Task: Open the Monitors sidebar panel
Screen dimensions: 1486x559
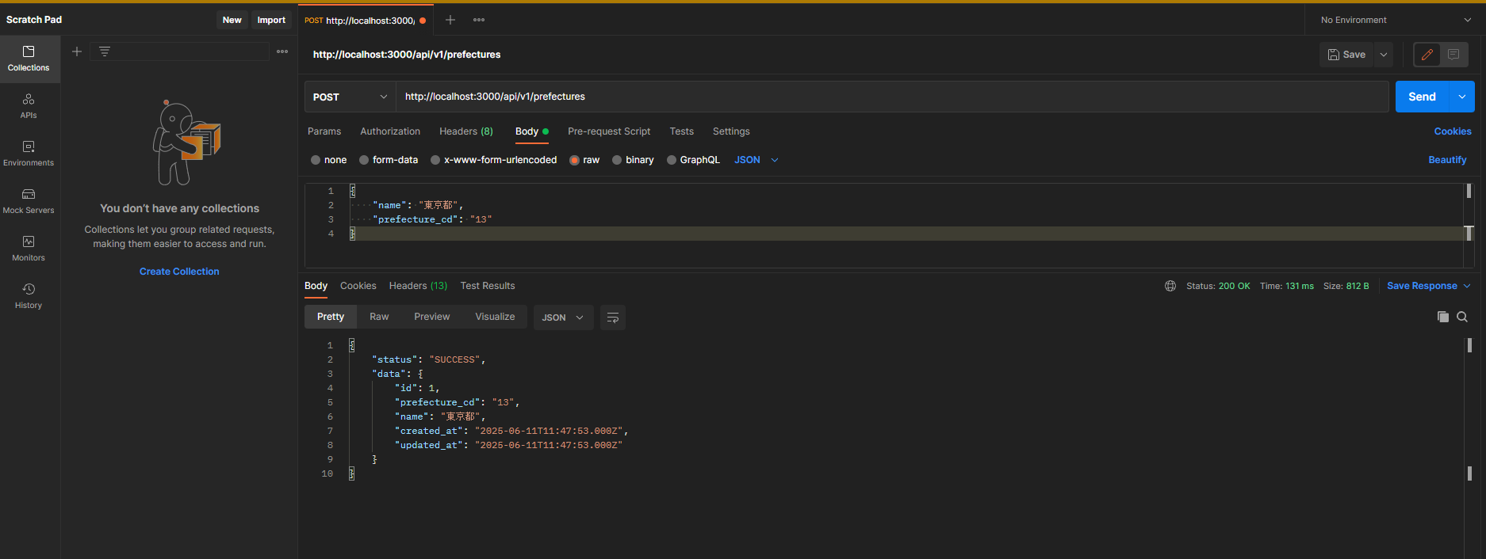Action: pyautogui.click(x=29, y=249)
